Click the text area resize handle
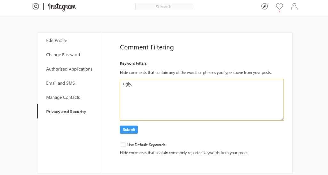 pyautogui.click(x=282, y=119)
